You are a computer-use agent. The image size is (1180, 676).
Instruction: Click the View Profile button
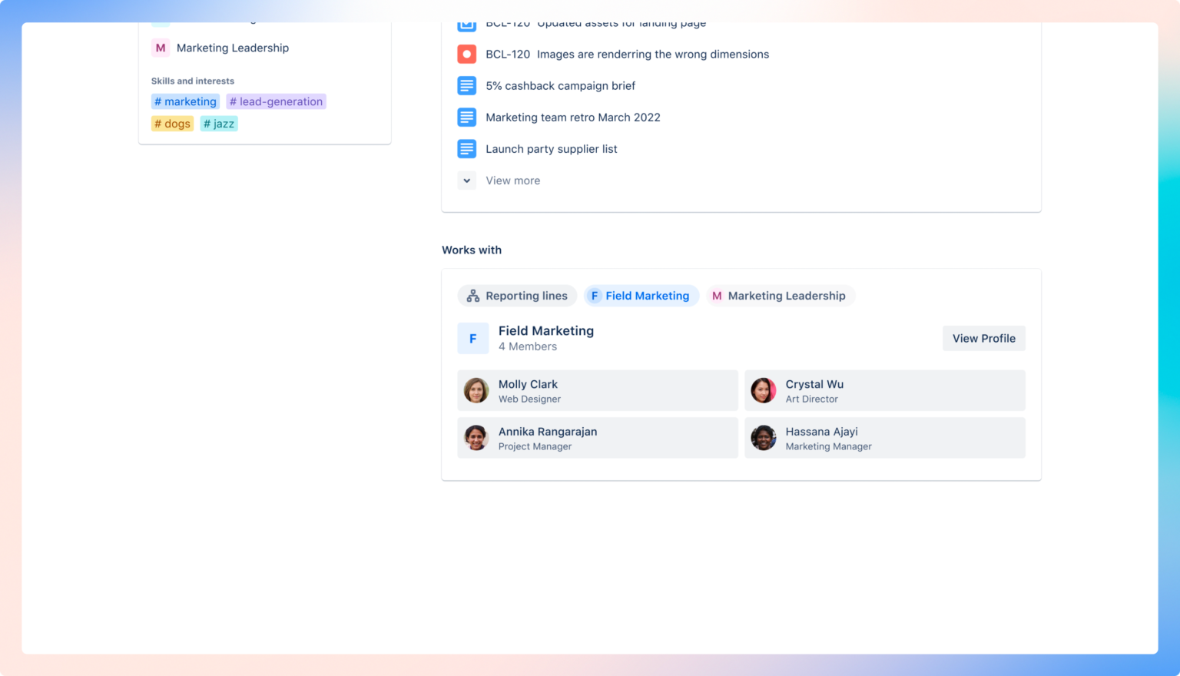pos(984,338)
